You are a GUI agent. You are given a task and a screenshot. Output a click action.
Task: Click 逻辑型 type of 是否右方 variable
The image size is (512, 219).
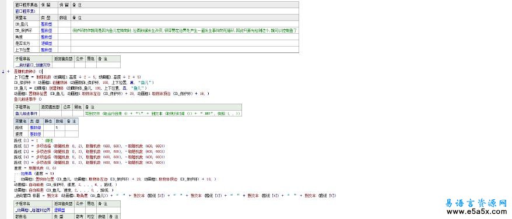(x=46, y=43)
